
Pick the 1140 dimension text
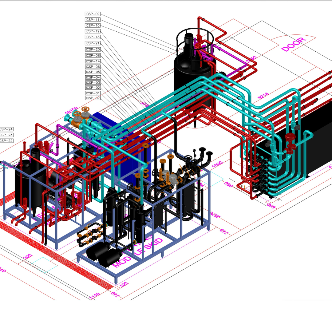point(94,296)
